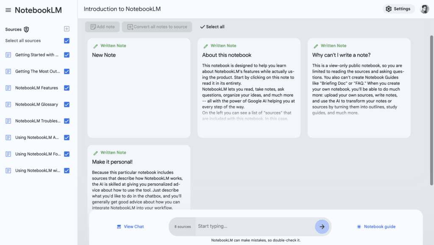Click the notes area vertical scrollbar
Screen dimensions: 434x245
pyautogui.click(x=431, y=110)
